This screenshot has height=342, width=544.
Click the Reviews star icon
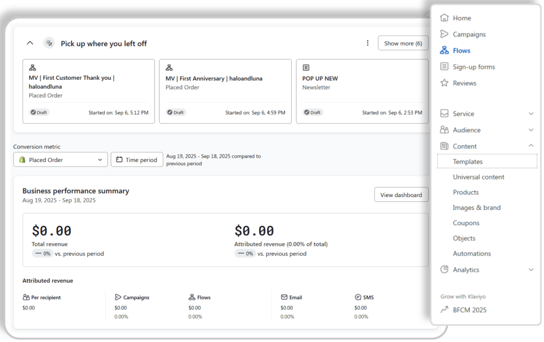(x=445, y=83)
